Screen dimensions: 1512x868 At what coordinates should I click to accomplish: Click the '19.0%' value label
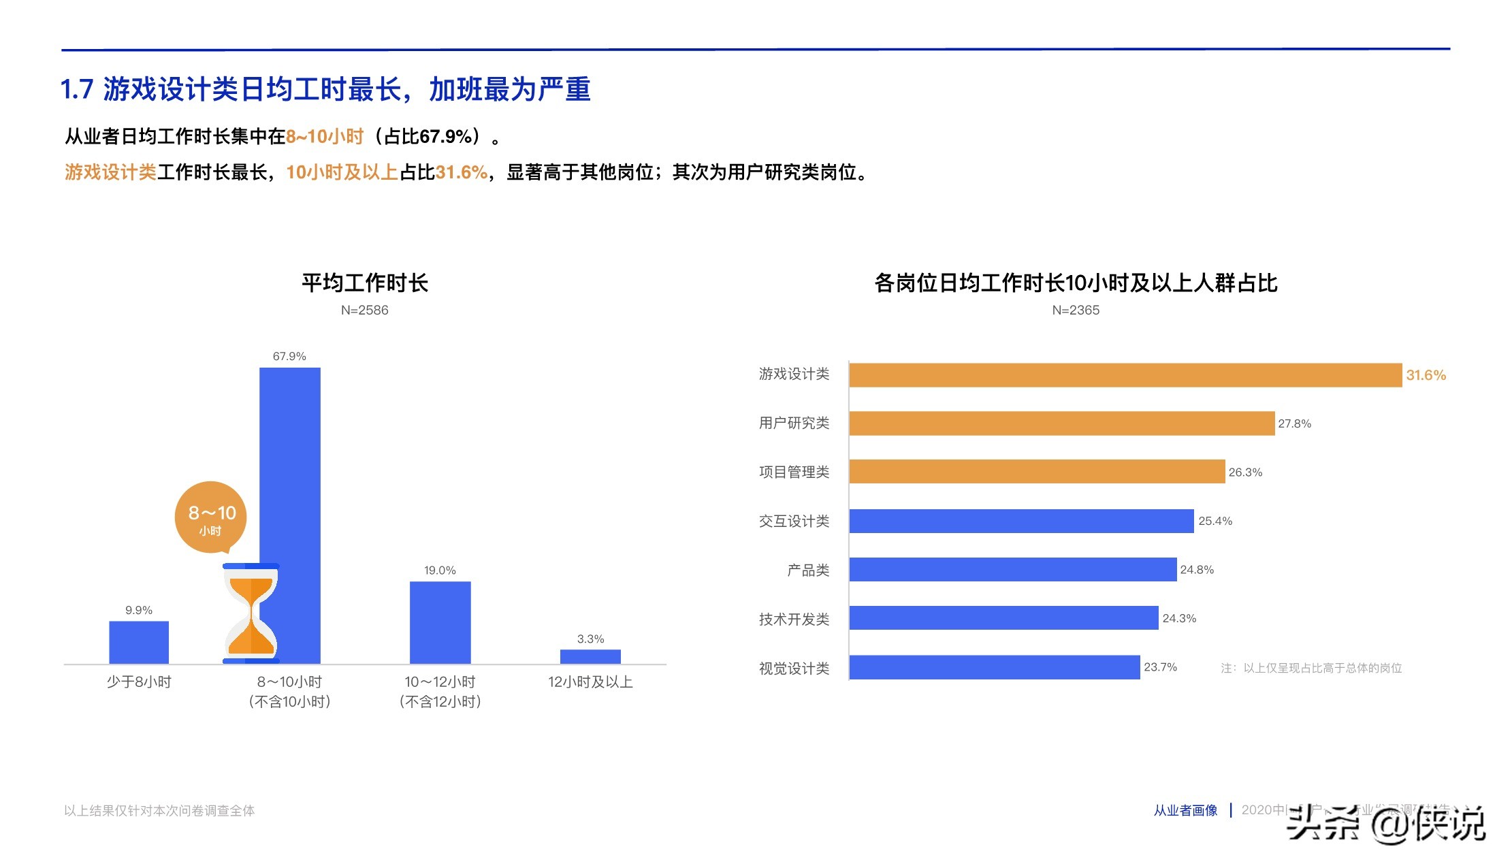[440, 570]
